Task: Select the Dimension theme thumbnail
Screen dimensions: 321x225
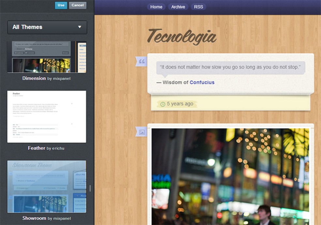Action: (47, 57)
